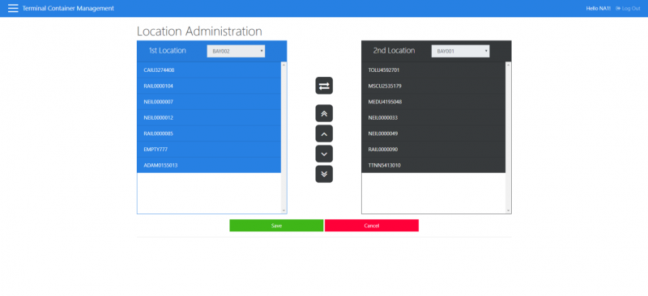Select container RAIL0000104 in first list
The width and height of the screenshot is (648, 296).
coord(209,86)
